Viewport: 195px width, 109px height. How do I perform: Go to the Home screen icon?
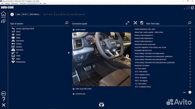coord(3,14)
